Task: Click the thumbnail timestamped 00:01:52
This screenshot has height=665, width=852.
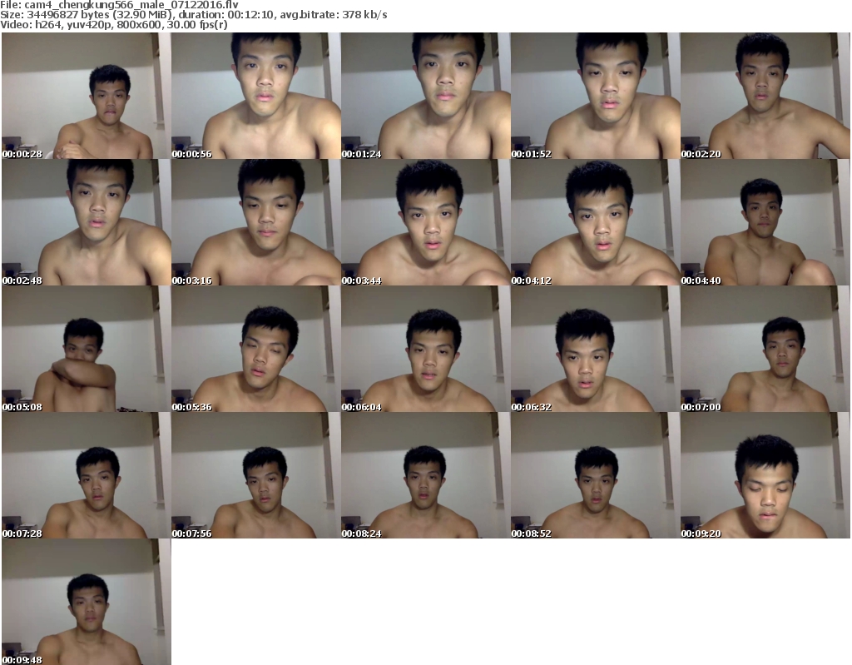Action: (596, 96)
